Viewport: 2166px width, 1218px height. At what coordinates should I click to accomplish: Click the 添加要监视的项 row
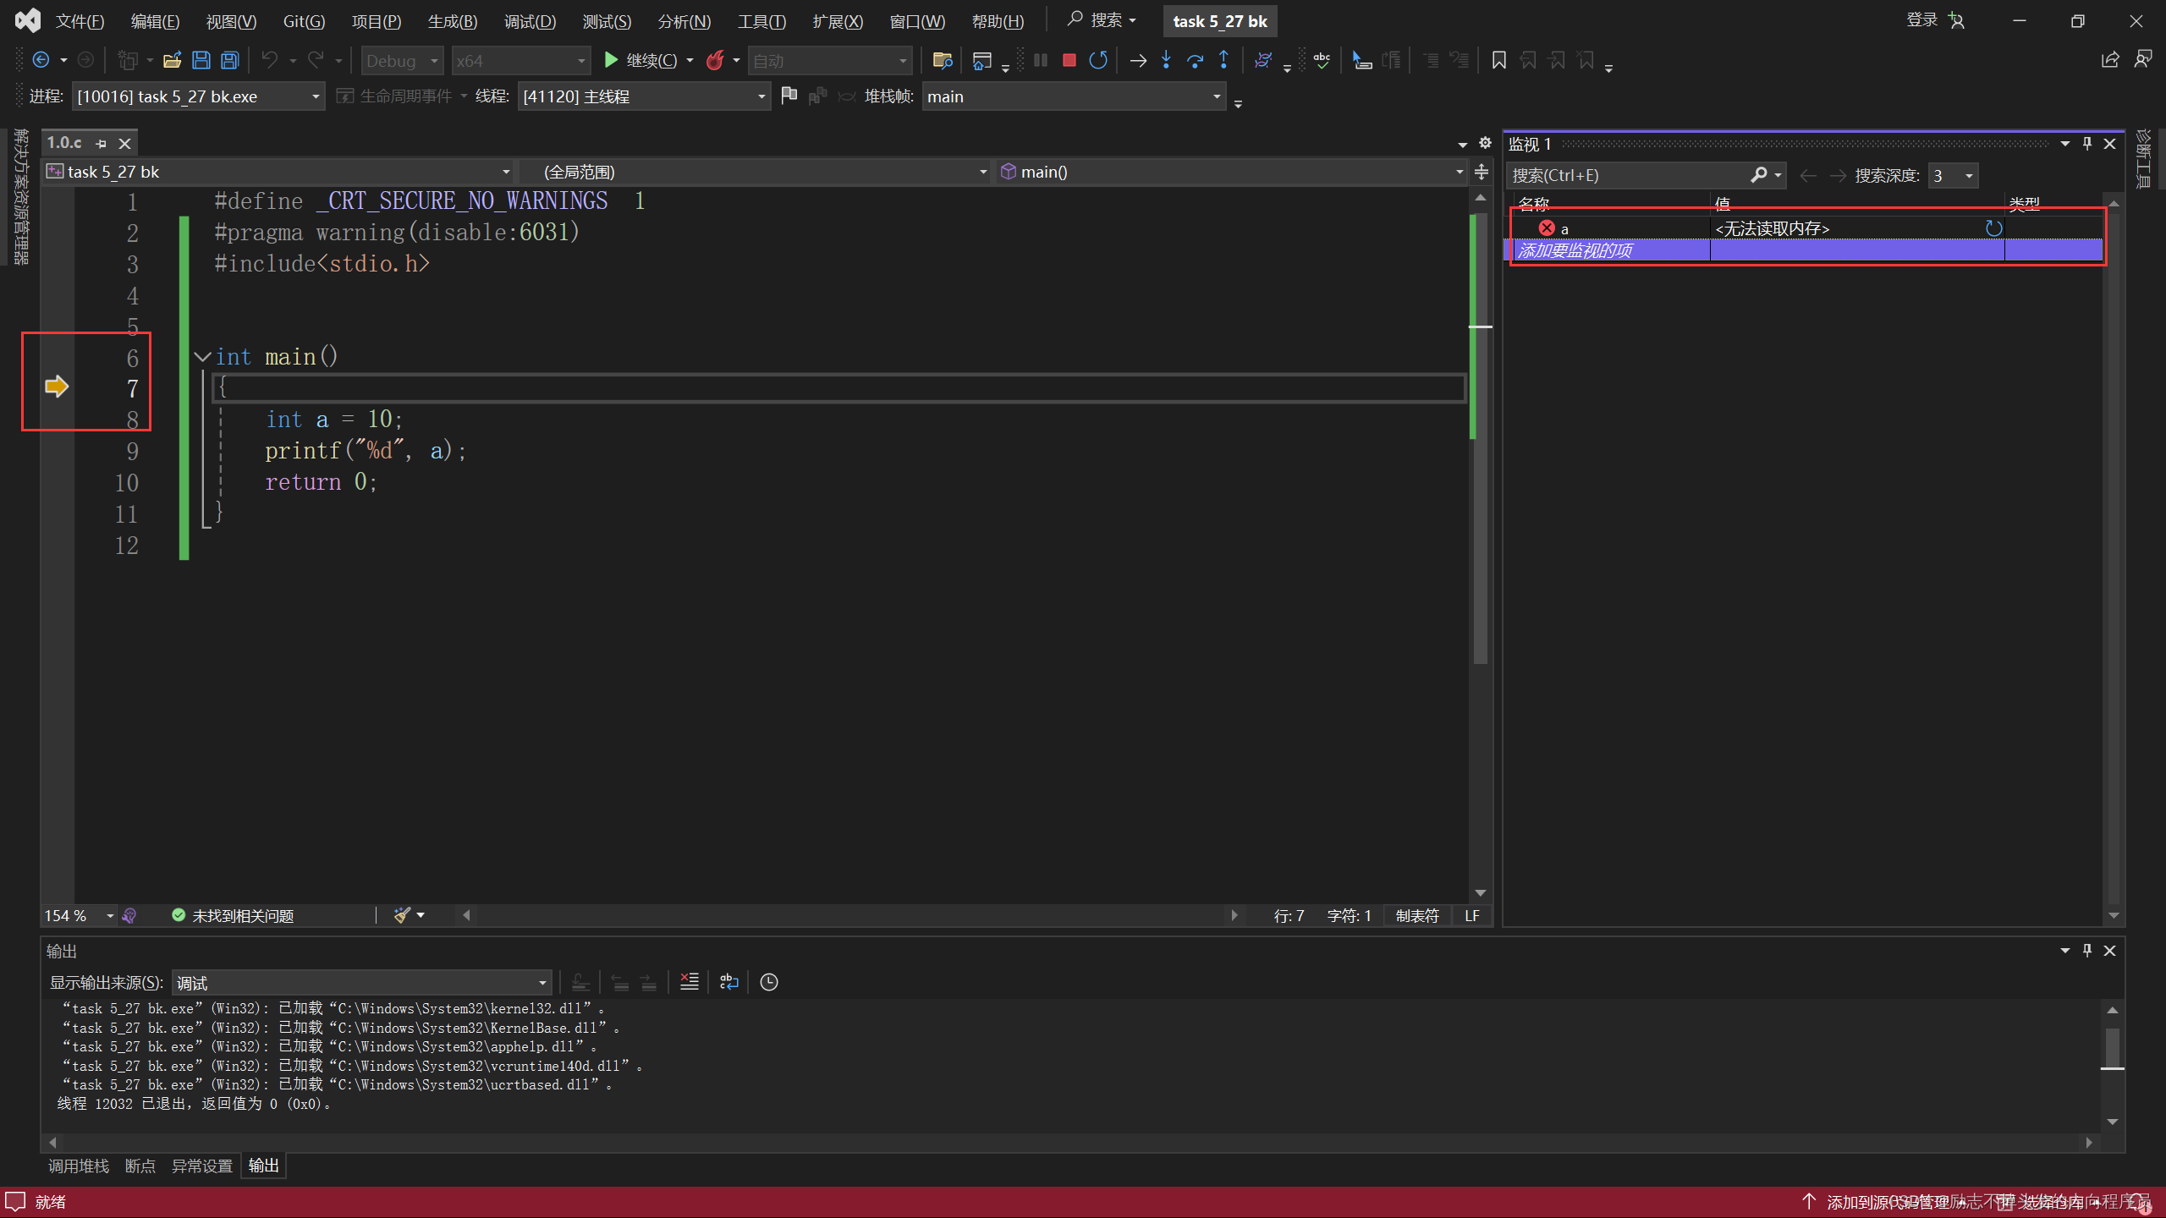pos(1806,250)
